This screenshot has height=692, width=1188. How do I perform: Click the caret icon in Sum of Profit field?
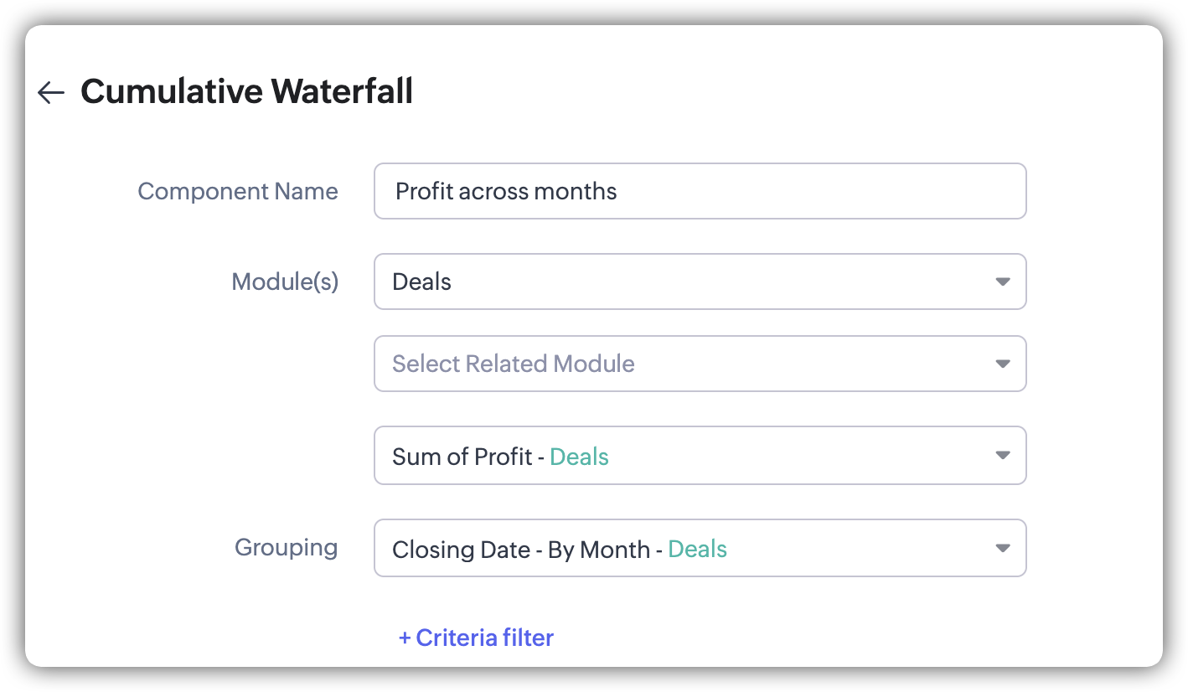click(x=1002, y=456)
